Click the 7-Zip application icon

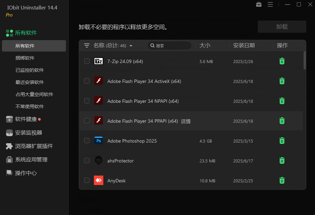pos(98,61)
